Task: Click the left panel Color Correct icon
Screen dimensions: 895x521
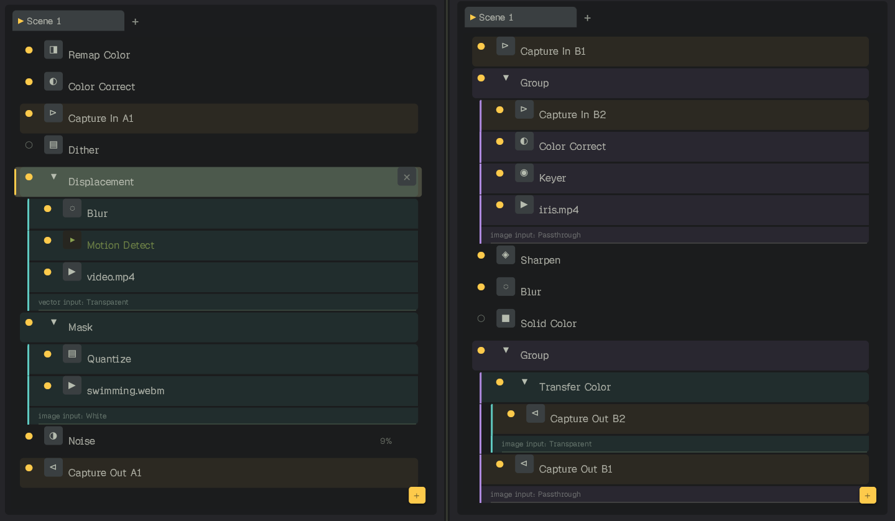Action: [x=53, y=81]
